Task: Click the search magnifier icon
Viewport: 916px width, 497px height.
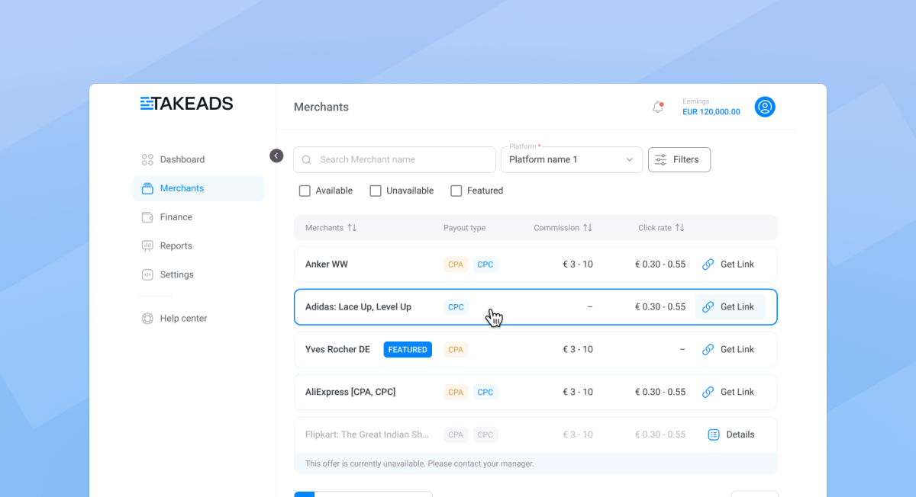Action: (307, 160)
